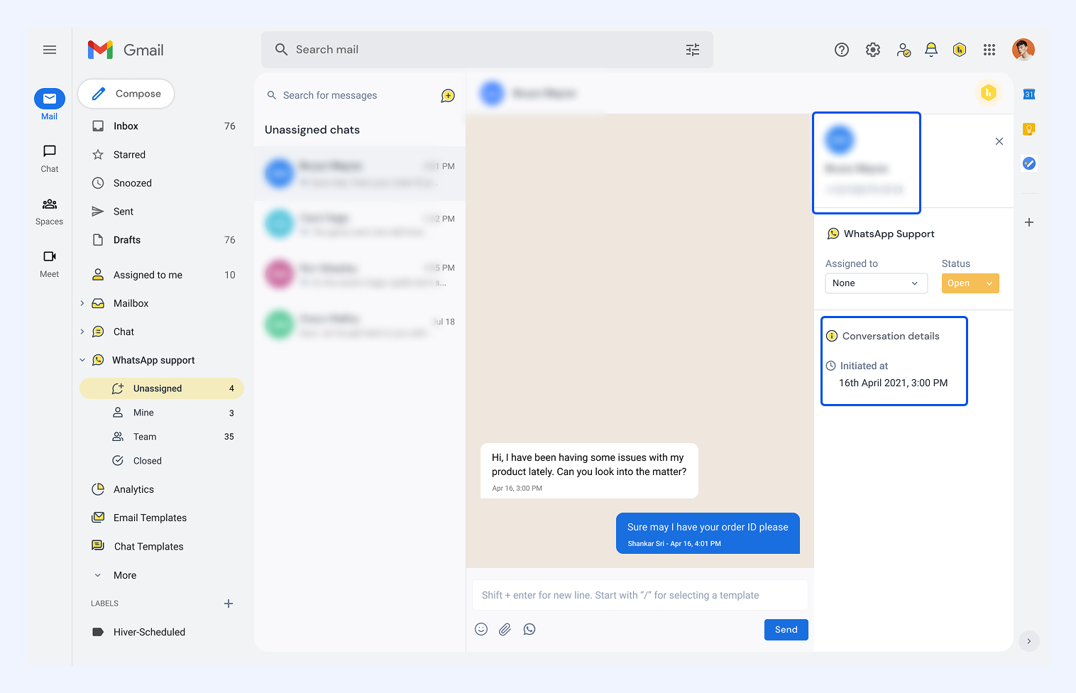Click the "Sure may I have your order ID please" message
This screenshot has height=693, width=1076.
(708, 533)
